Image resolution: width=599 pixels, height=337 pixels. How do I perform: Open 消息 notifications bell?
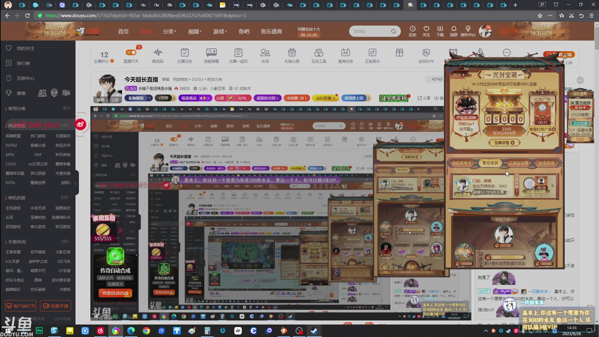click(x=454, y=31)
